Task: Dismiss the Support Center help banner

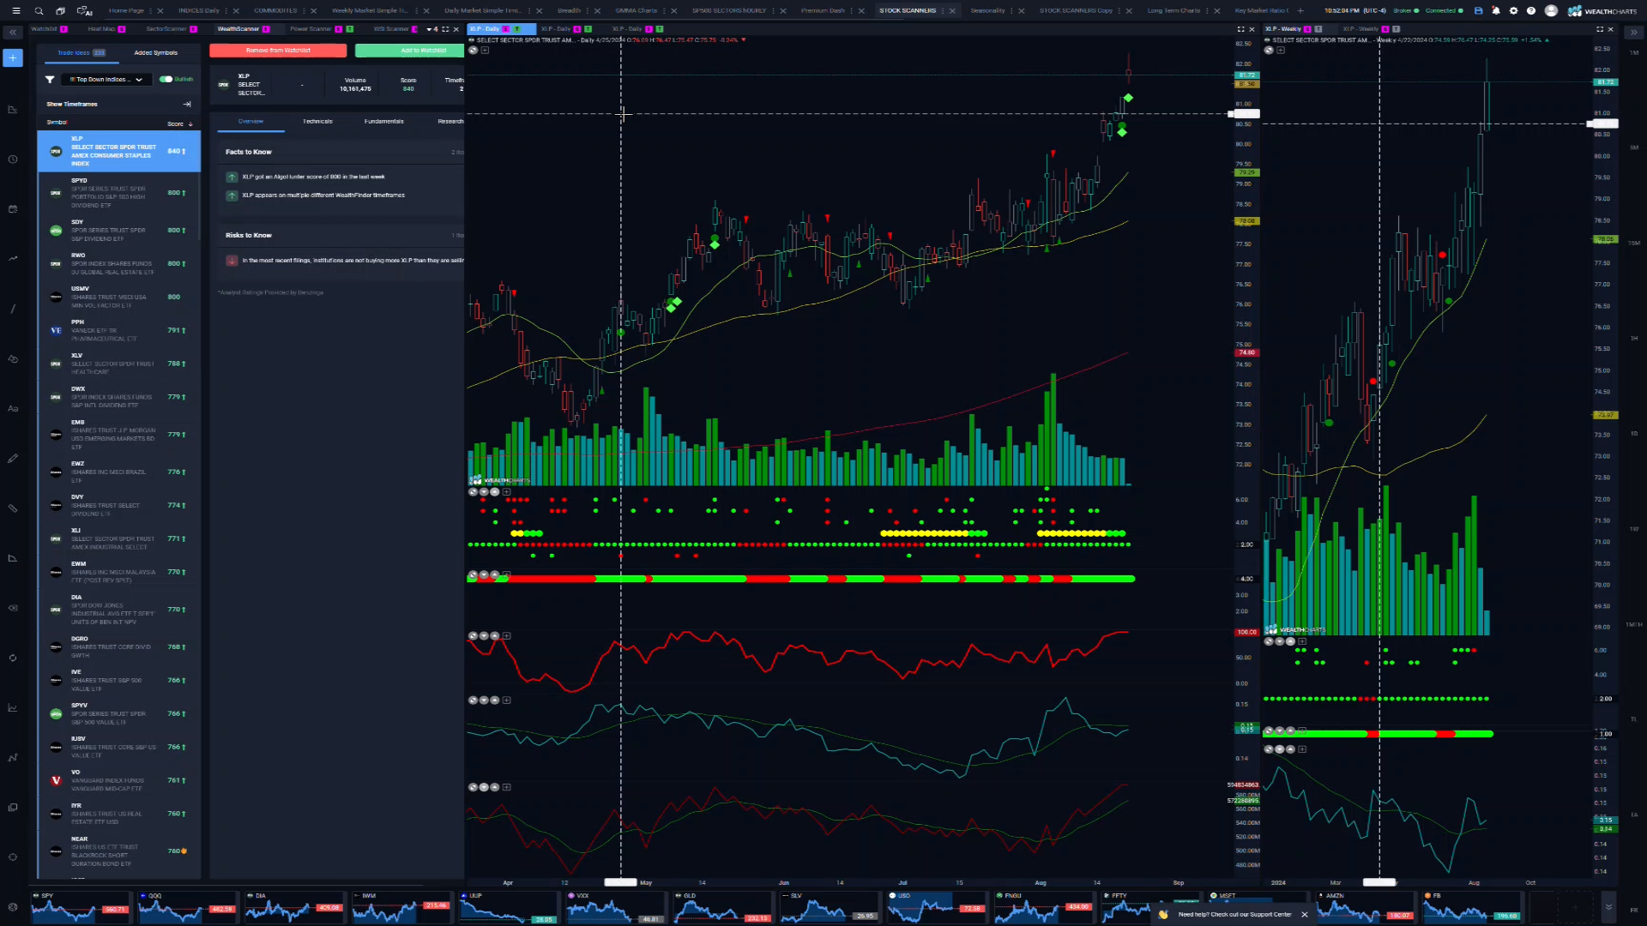Action: (x=1305, y=914)
